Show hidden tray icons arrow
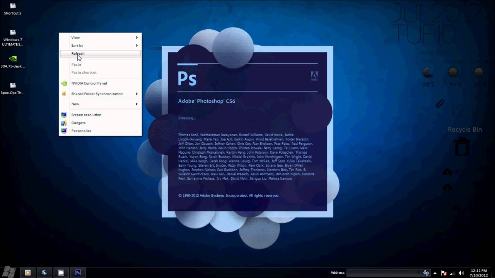Image resolution: width=495 pixels, height=278 pixels. click(x=435, y=273)
